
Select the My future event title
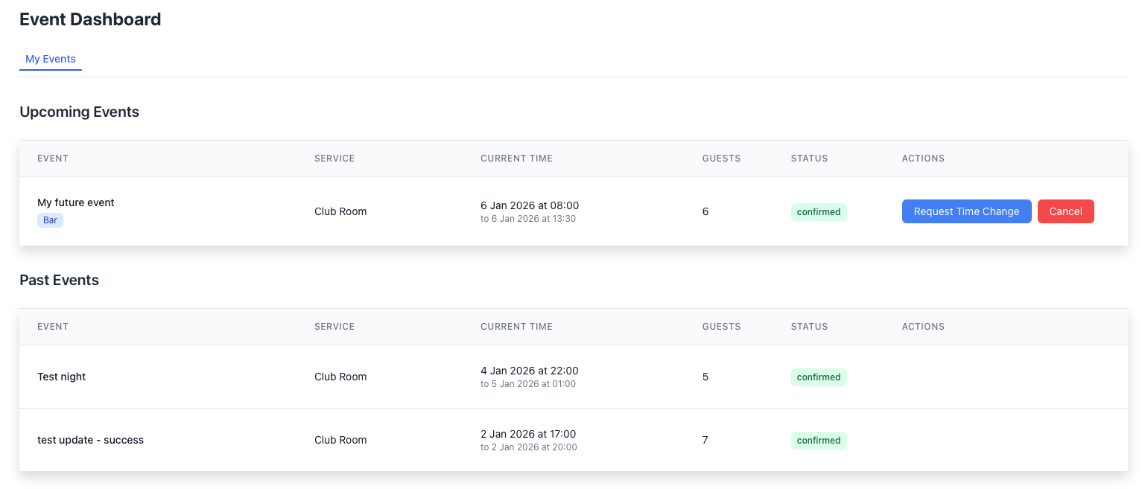tap(76, 202)
